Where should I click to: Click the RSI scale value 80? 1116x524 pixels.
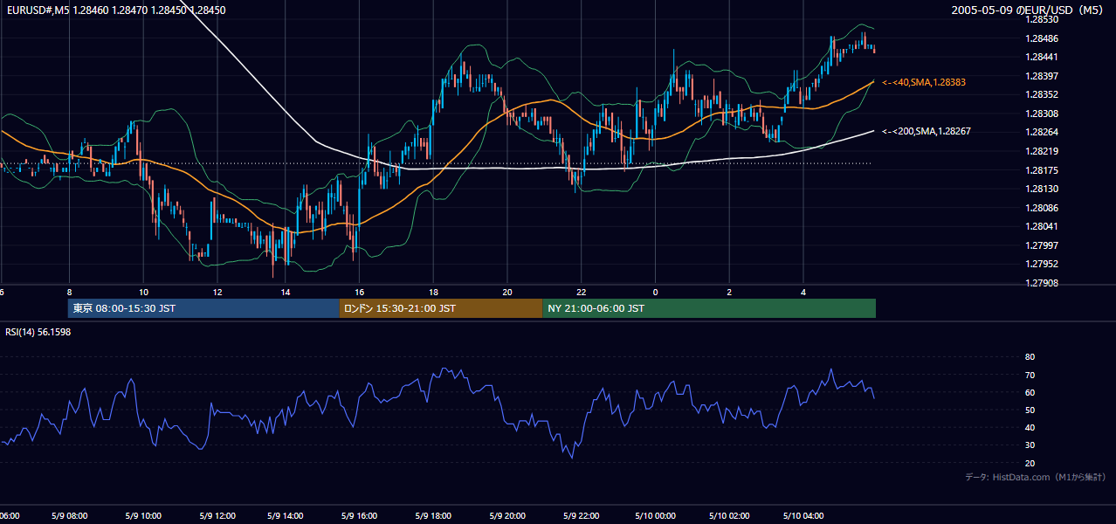pos(1030,357)
